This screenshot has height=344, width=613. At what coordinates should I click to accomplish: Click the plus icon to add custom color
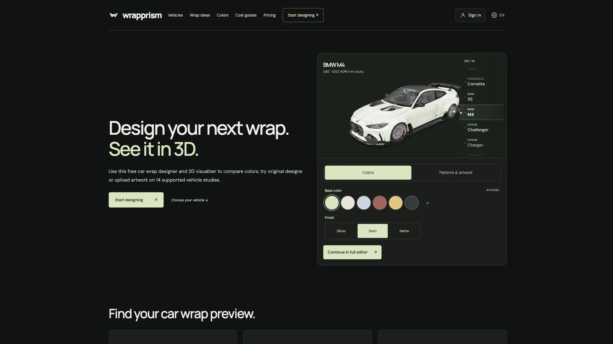tap(428, 203)
